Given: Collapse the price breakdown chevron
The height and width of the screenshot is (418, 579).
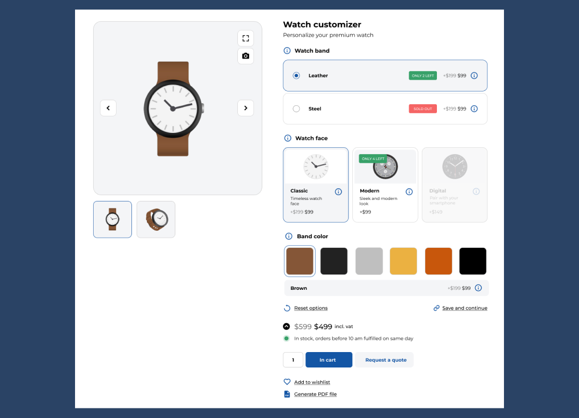Looking at the screenshot, I should 287,327.
